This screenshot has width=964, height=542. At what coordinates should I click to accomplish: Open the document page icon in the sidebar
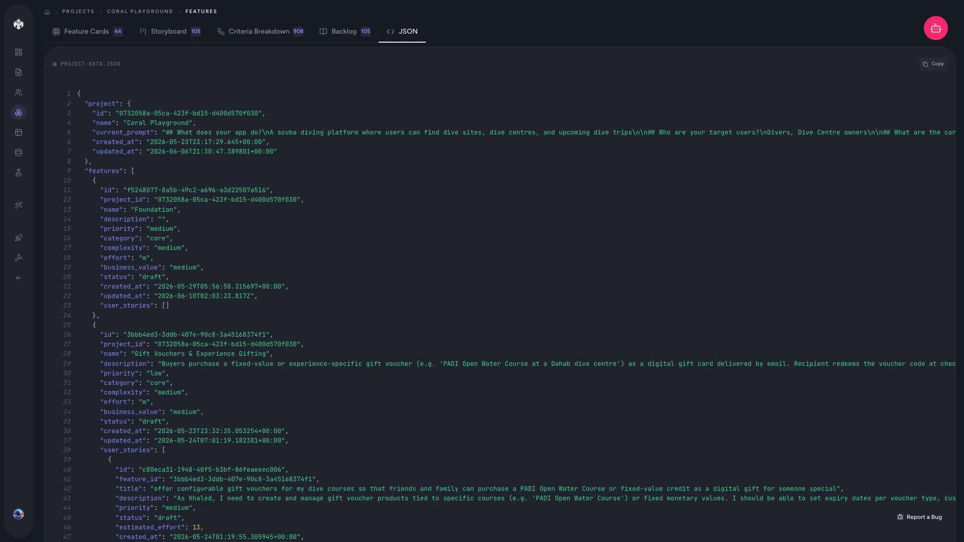click(19, 72)
